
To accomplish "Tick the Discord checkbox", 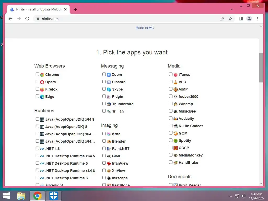I will tap(104, 82).
